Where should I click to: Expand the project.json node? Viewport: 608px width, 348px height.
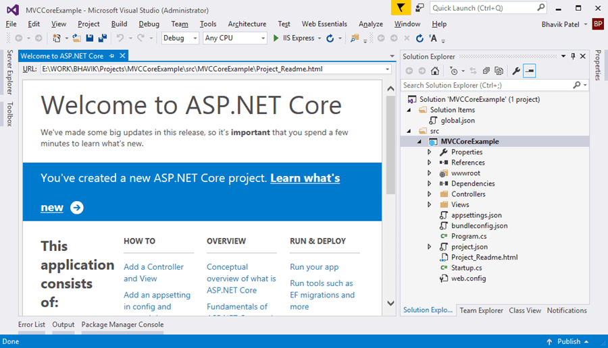429,247
